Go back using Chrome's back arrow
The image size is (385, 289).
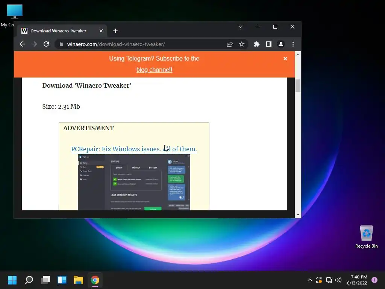tap(22, 44)
